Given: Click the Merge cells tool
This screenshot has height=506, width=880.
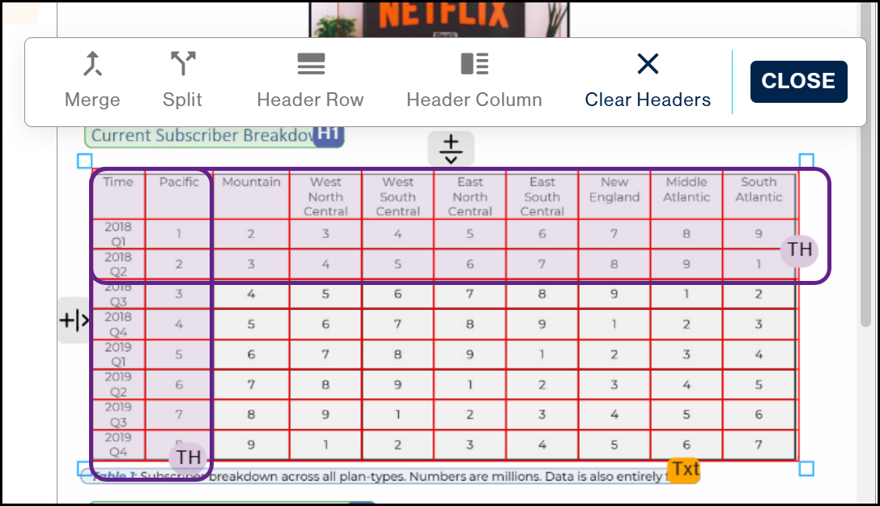Looking at the screenshot, I should [x=92, y=80].
